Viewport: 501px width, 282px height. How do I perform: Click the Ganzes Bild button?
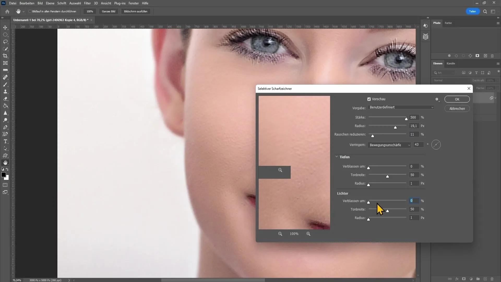tap(109, 11)
